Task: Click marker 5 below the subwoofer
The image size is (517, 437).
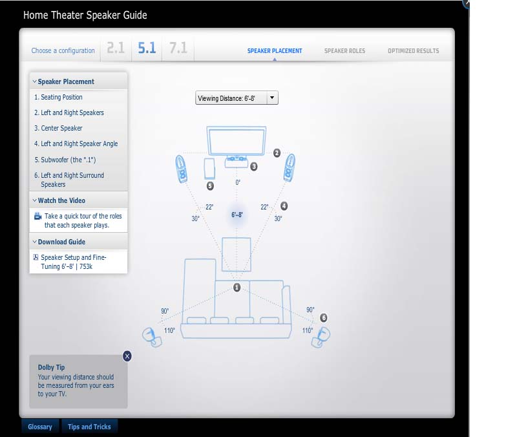Action: [210, 186]
